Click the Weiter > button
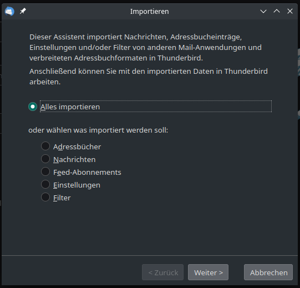The height and width of the screenshot is (288, 300). 208,272
